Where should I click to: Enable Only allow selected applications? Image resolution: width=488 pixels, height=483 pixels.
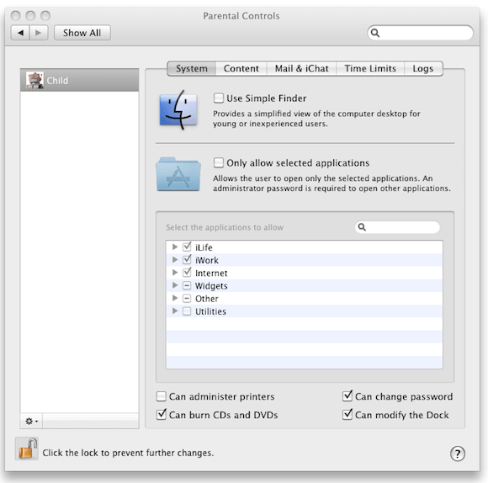coord(219,162)
